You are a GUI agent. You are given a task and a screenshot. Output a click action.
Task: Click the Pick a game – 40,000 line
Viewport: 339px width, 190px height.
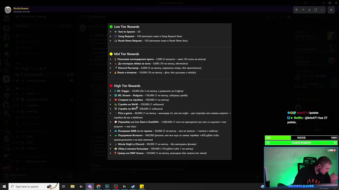coord(172,115)
